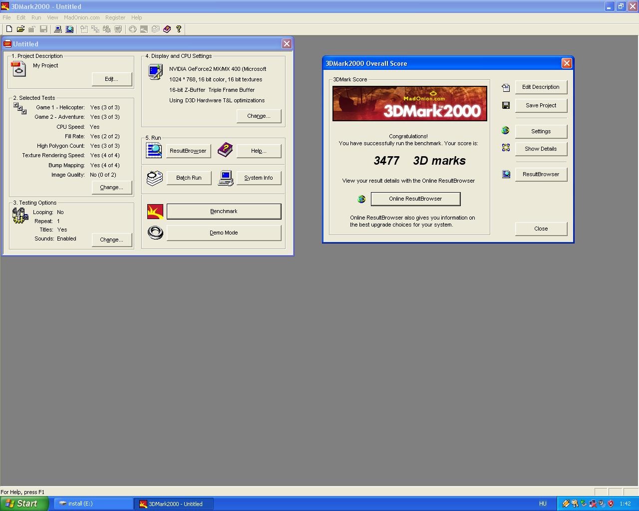Open the purple help book toolbar icon
This screenshot has height=511, width=639.
pyautogui.click(x=167, y=29)
